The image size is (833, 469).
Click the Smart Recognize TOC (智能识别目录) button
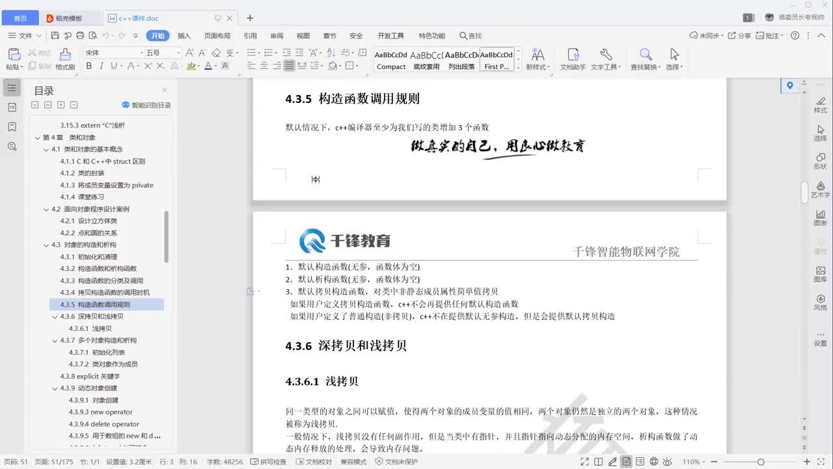[x=146, y=105]
